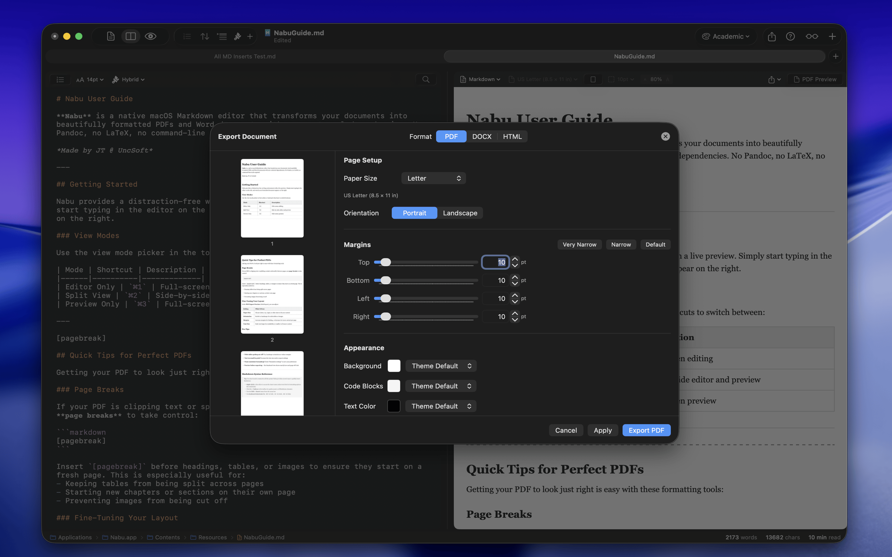Screen dimensions: 892x557
Task: Click the Bottom margin slider handle
Action: 386,280
